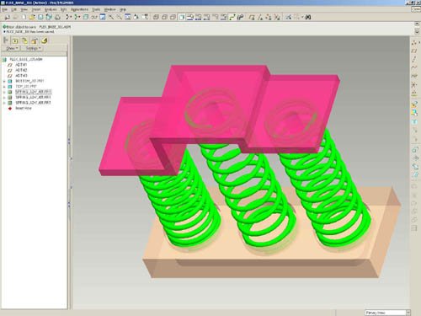Open the Window menu

109,9
